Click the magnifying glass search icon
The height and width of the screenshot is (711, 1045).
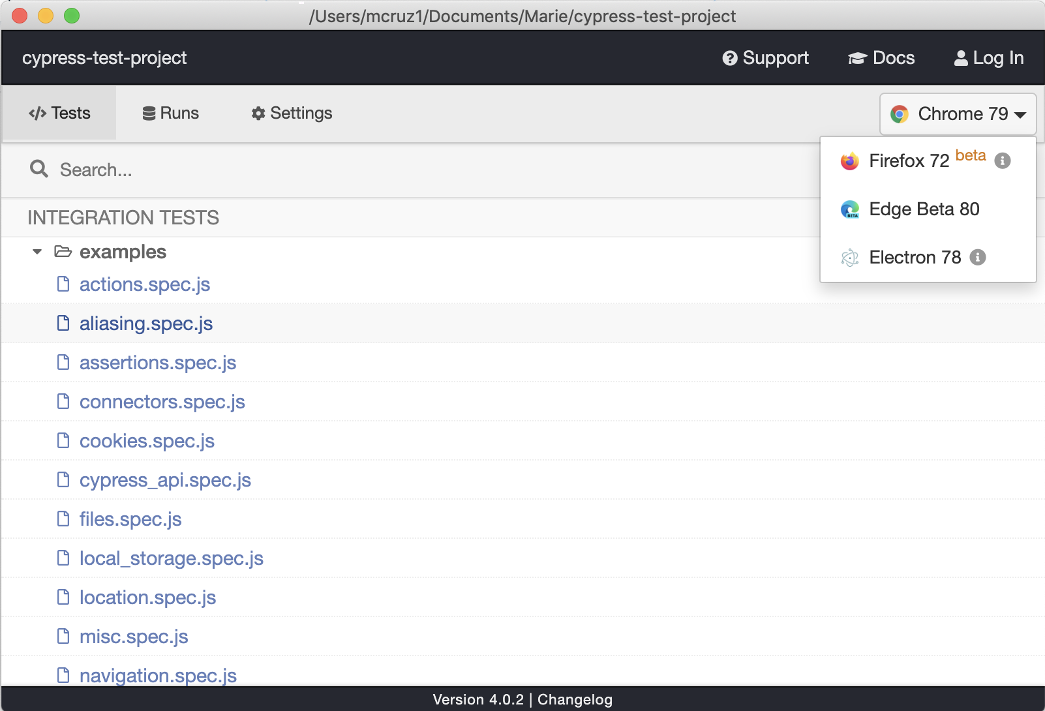pos(39,169)
